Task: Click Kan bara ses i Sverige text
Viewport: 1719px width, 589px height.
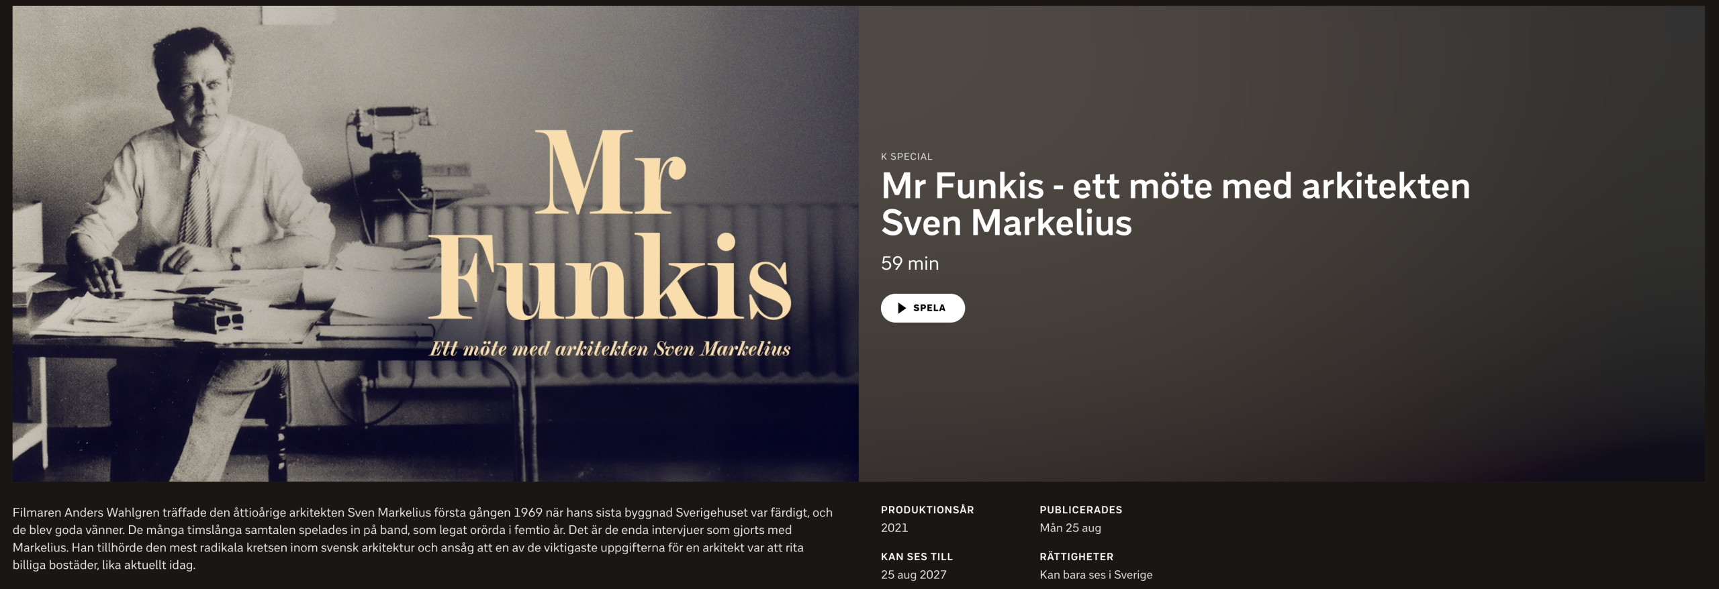Action: point(1096,575)
